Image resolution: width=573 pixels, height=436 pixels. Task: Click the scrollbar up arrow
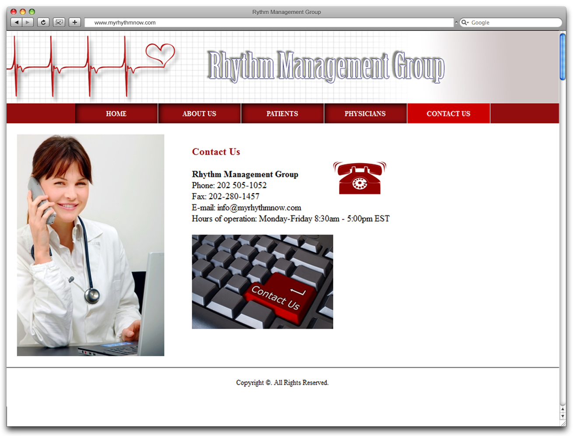click(563, 409)
